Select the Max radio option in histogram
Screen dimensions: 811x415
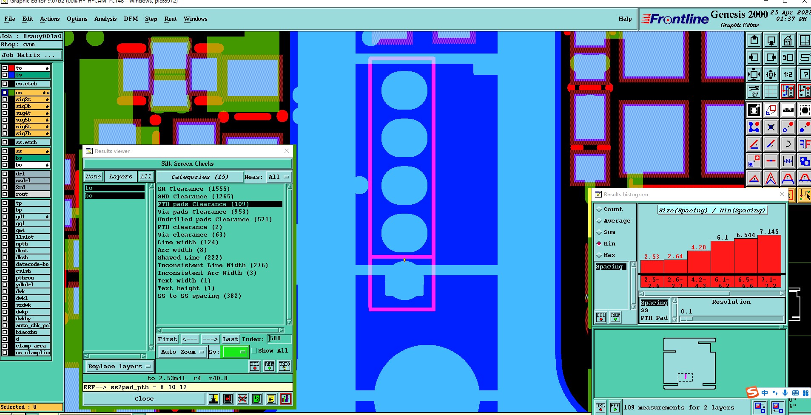pyautogui.click(x=599, y=255)
